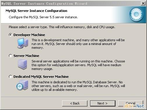Click the 'Dedicated MySQL Server Machine' label
Viewport: 147px width, 110px height.
(x=41, y=77)
